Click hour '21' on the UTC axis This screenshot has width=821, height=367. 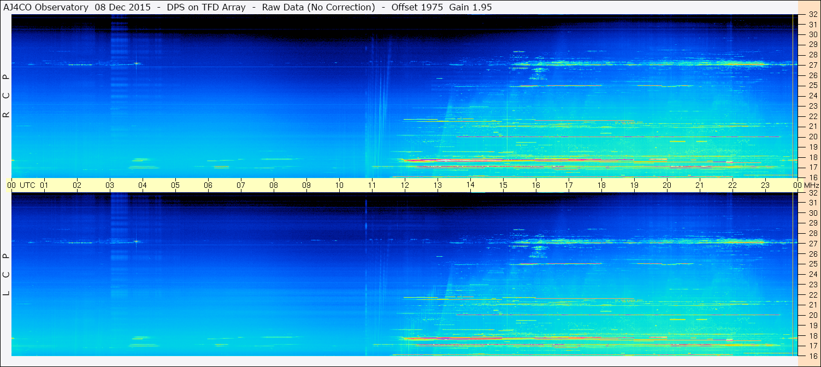[x=700, y=186]
